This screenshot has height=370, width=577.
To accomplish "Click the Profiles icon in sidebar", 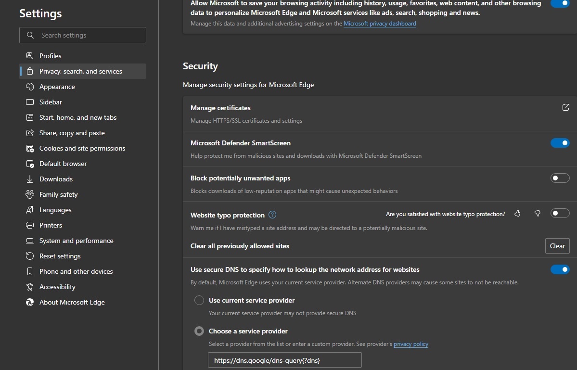I will (x=30, y=56).
